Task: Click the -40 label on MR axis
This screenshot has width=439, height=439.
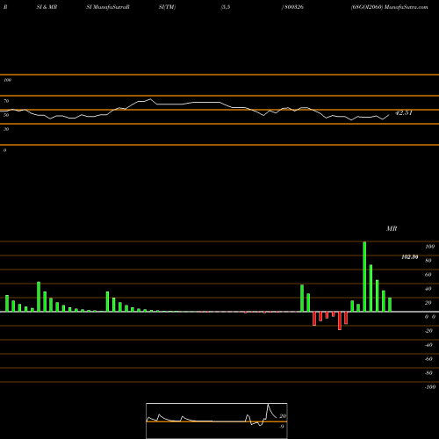Action: coord(428,345)
